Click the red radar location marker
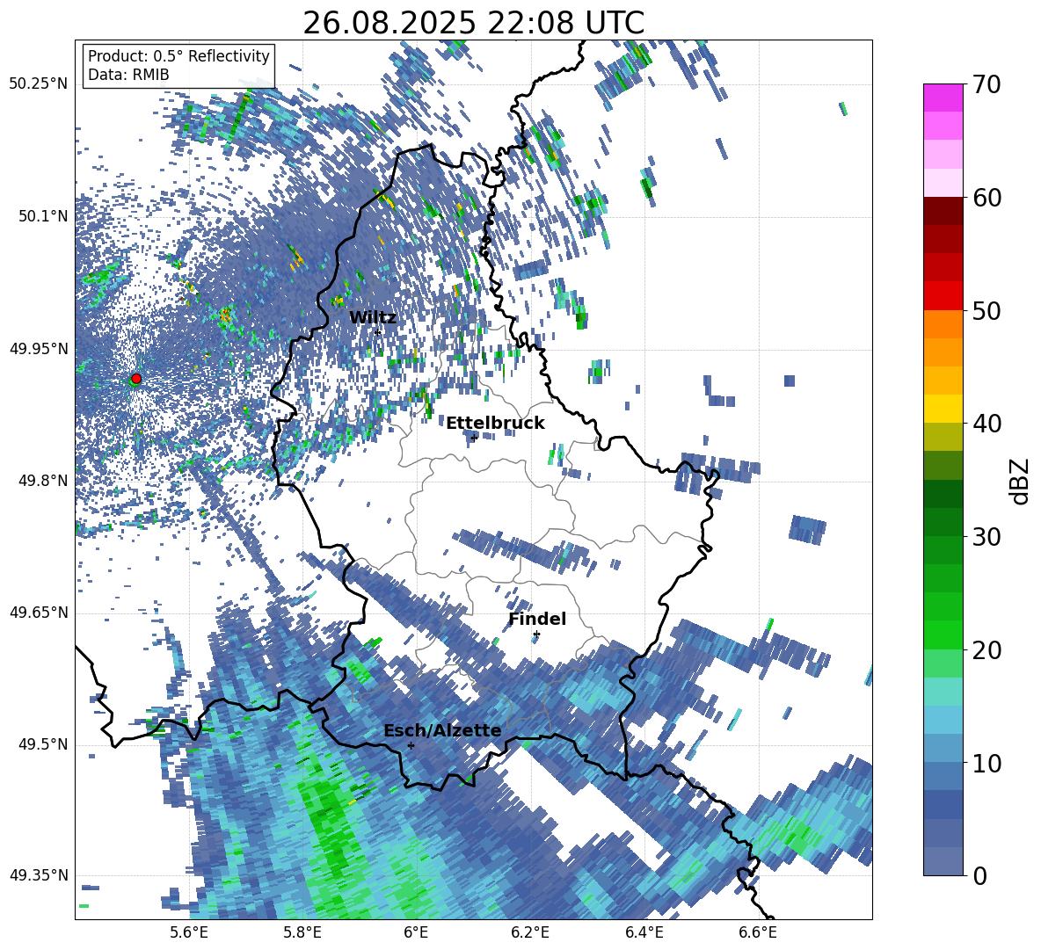This screenshot has width=1041, height=950. click(136, 379)
